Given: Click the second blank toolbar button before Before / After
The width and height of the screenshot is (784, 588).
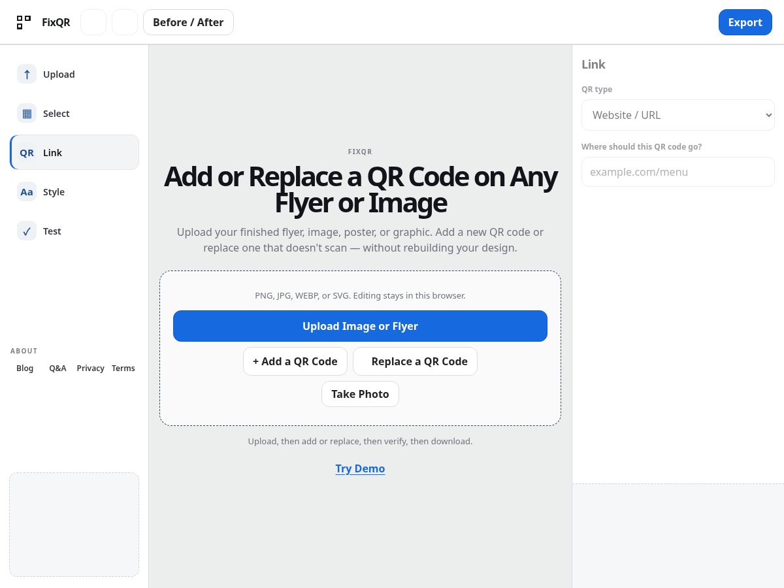Looking at the screenshot, I should [x=125, y=22].
